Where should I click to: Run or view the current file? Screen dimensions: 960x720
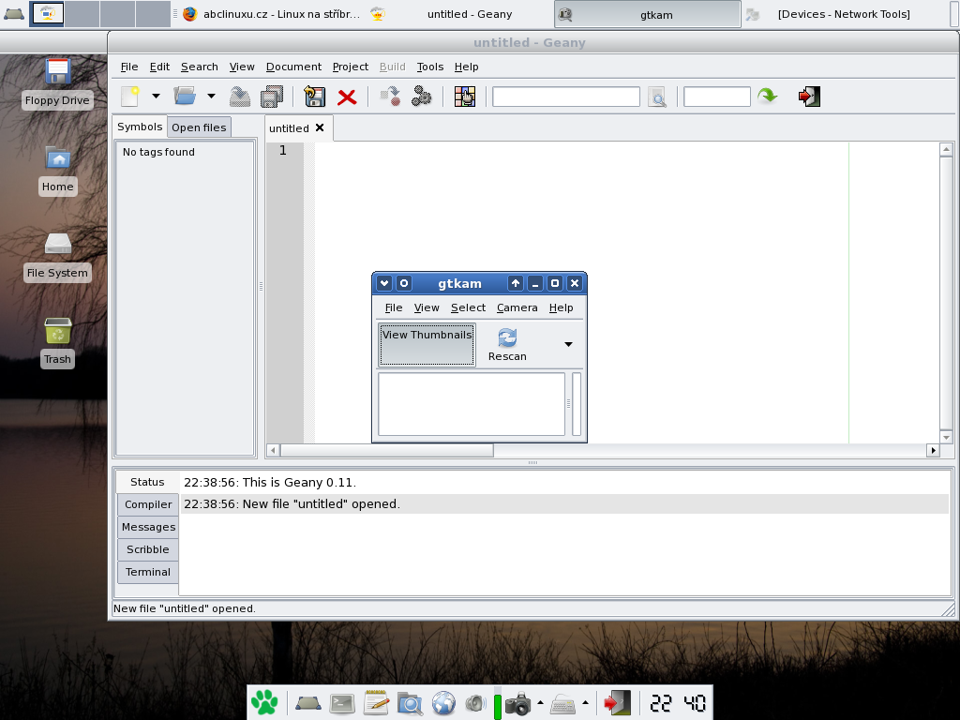(421, 97)
